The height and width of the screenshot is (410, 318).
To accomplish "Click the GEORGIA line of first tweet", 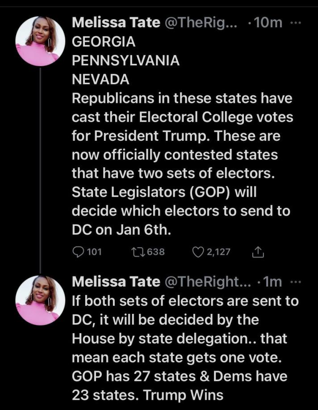I will 104,42.
